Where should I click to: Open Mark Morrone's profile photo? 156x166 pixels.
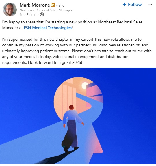10,10
